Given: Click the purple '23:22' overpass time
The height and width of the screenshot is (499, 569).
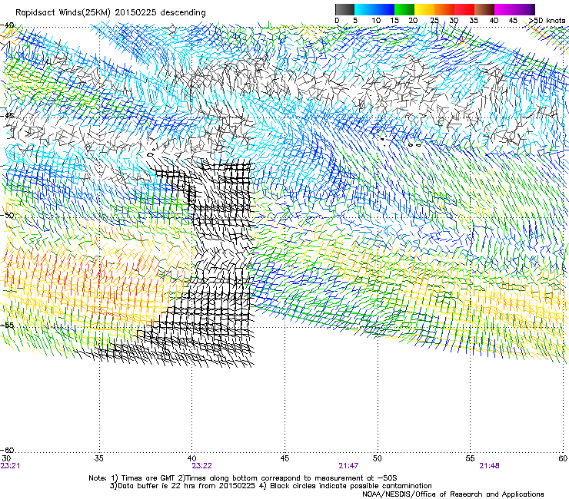Looking at the screenshot, I should pos(201,466).
